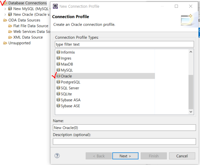Screen dimensions: 200x165
Task: Select the XML Data Source label
Action: coord(28,37)
